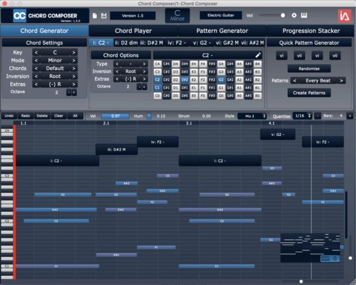This screenshot has height=285, width=356.
Task: Open the Quantise 1/16 dropdown
Action: [x=302, y=116]
